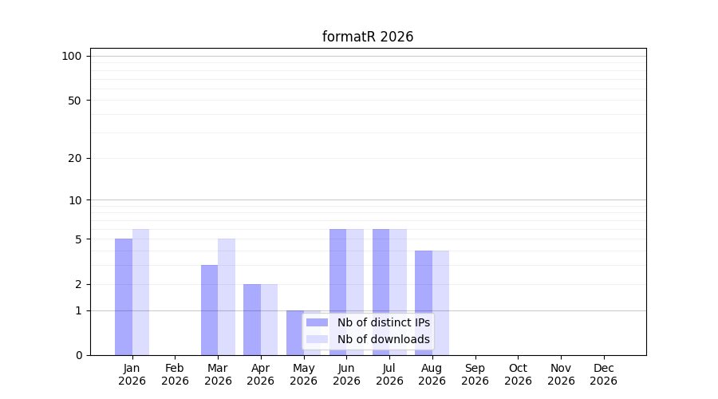Click the "Aug 2026" x-axis label
The width and height of the screenshot is (718, 399).
click(432, 374)
